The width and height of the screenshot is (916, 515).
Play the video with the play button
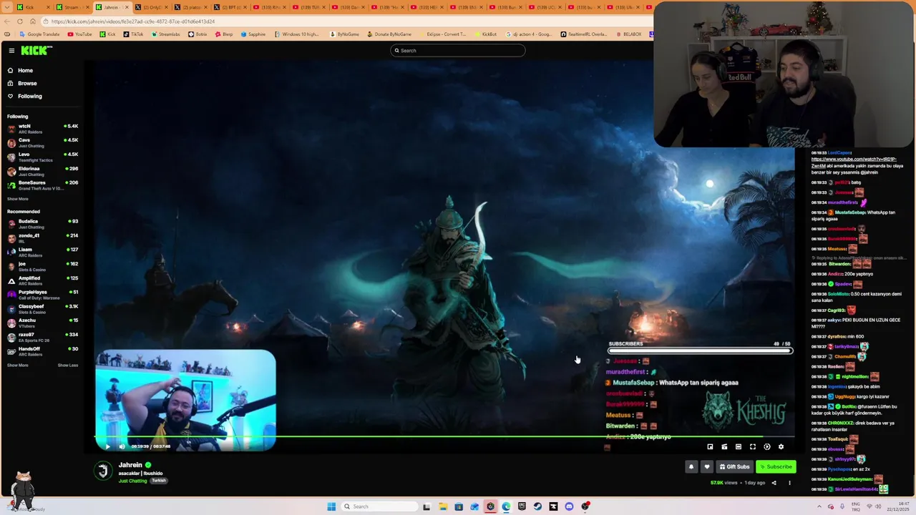coord(107,446)
